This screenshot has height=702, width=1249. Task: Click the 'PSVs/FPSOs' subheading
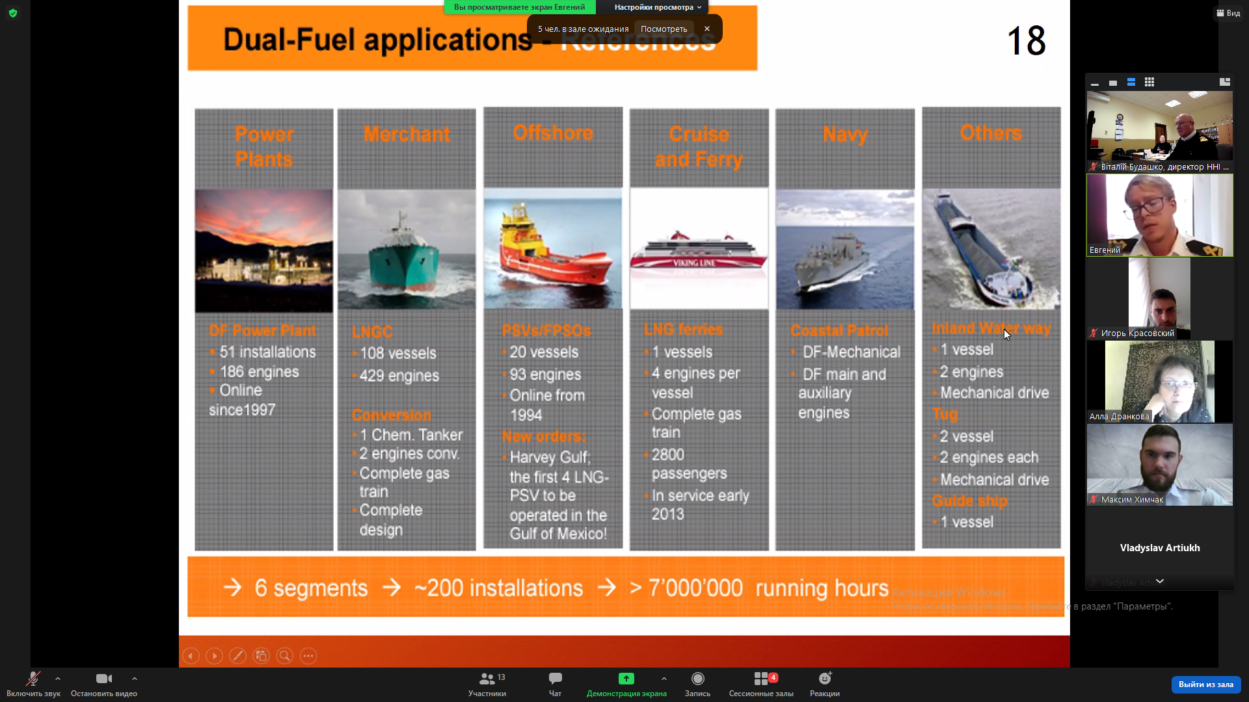[x=546, y=330]
